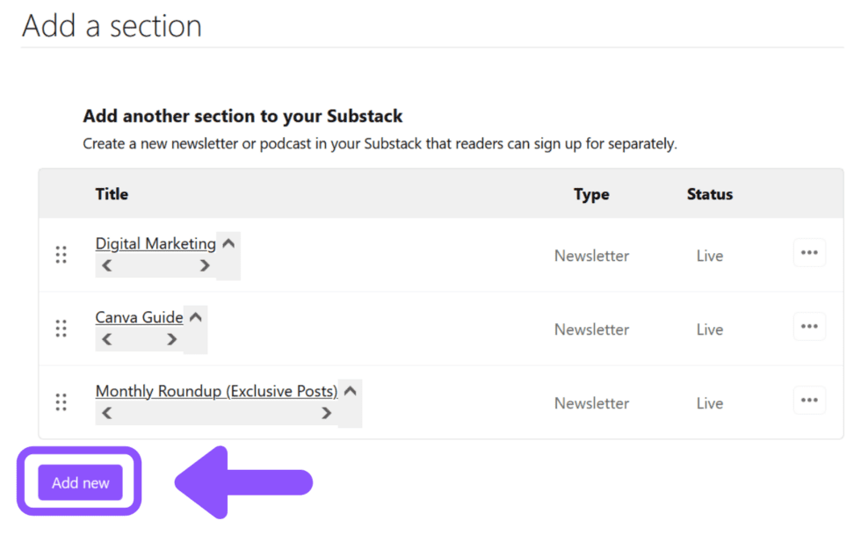Viewport: 861px width, 535px height.
Task: Grab the drag handle beside Monthly Roundup
Action: point(61,402)
